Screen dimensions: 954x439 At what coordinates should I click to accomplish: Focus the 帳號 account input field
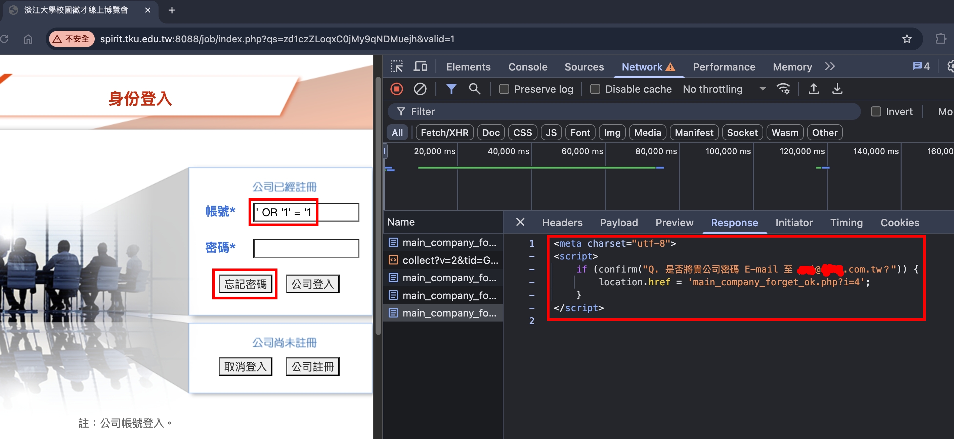pyautogui.click(x=306, y=212)
